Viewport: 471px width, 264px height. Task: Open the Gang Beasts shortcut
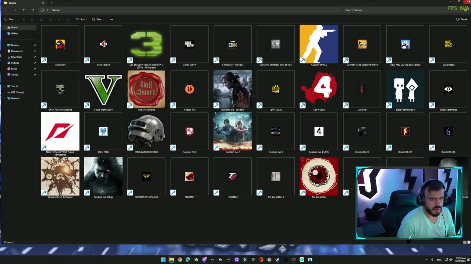tap(448, 46)
